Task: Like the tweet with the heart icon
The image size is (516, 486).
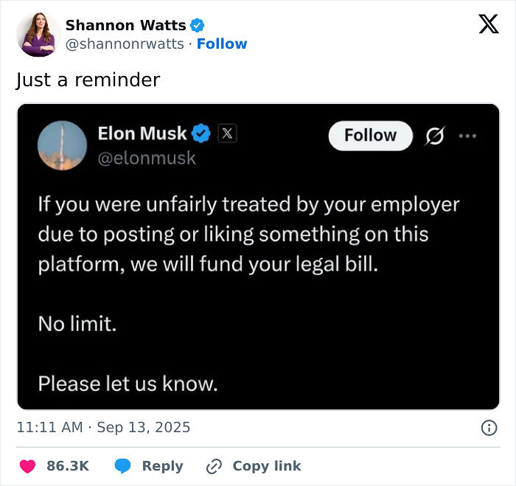Action: (28, 466)
